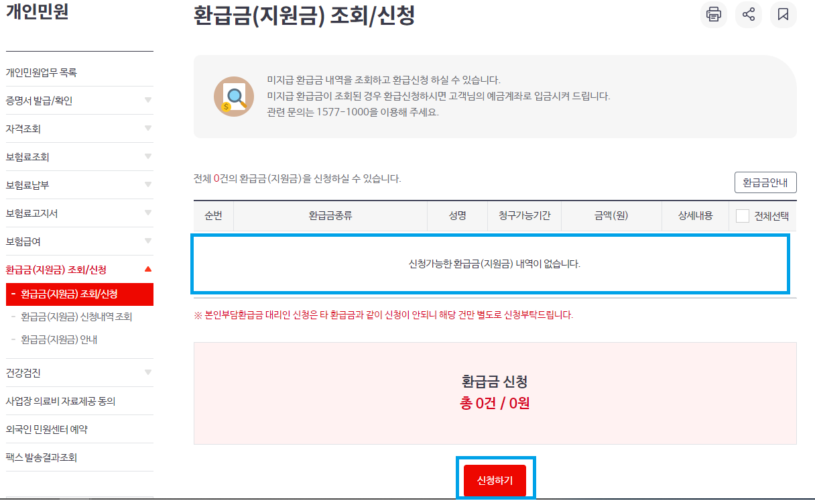The image size is (815, 501).
Task: Click the print icon
Action: (713, 15)
